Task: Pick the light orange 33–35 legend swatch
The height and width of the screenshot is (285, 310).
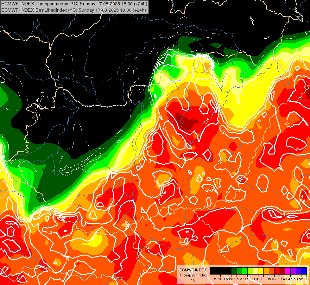Action: (x=266, y=271)
